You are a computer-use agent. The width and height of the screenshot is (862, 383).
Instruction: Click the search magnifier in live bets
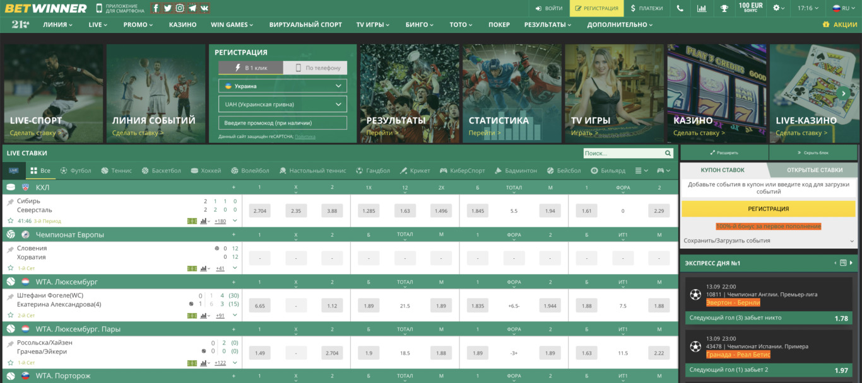pyautogui.click(x=668, y=153)
